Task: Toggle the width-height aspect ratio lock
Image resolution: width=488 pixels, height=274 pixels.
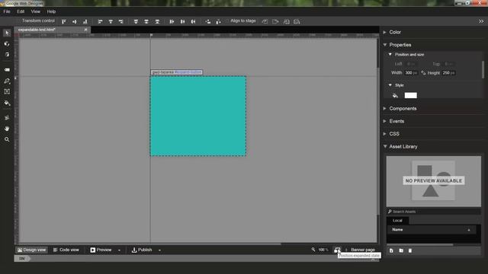Action: click(423, 73)
